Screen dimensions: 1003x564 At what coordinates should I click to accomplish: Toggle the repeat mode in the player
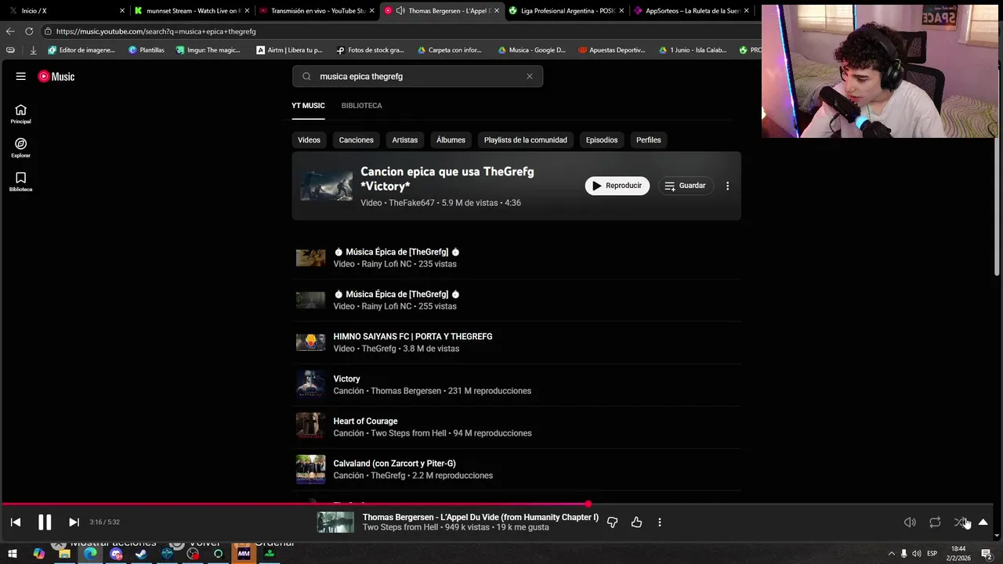(x=935, y=522)
